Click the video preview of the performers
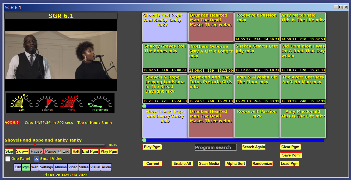351x180 pixels. (x=61, y=55)
